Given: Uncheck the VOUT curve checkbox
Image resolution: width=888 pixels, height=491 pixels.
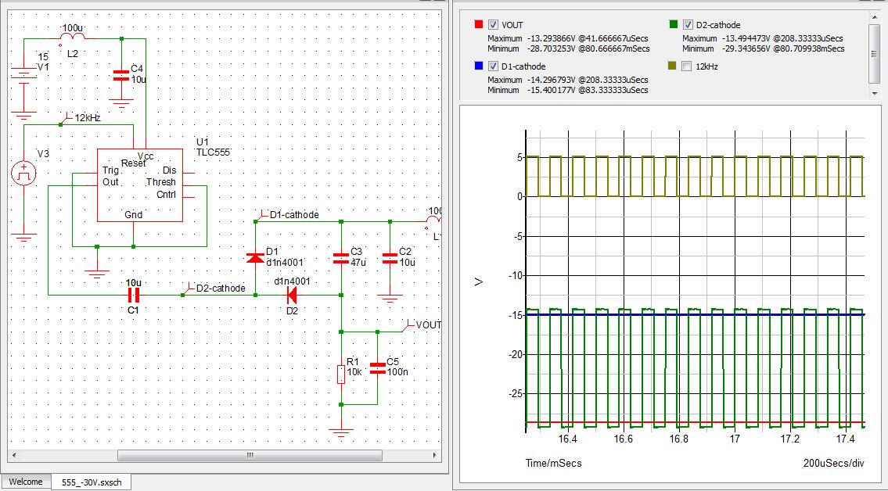Looking at the screenshot, I should coord(493,25).
